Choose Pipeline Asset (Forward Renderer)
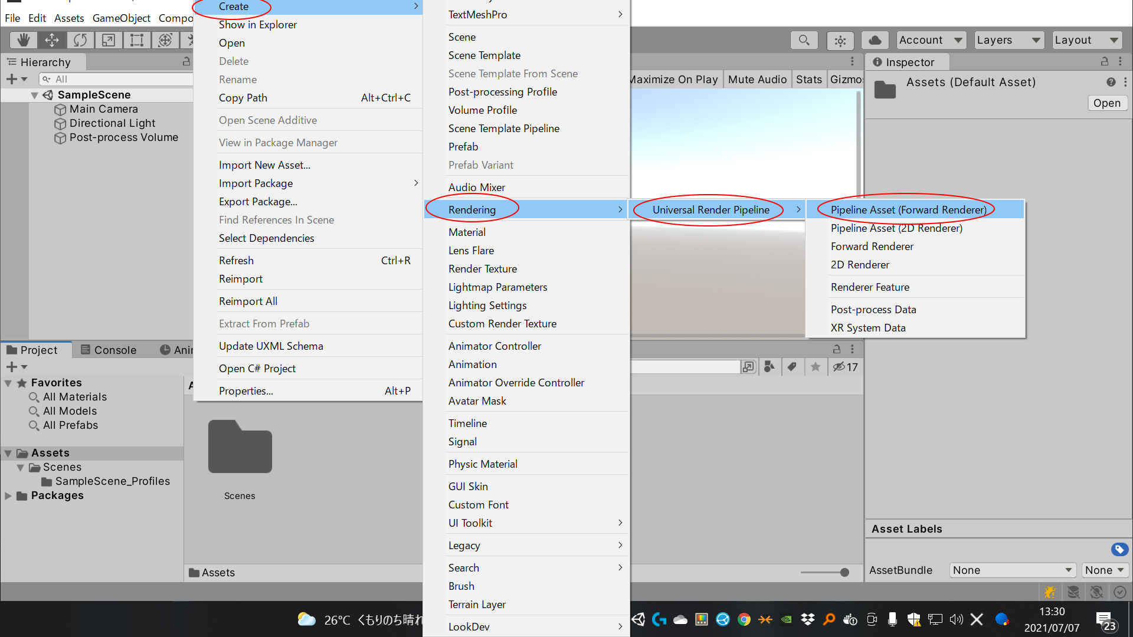1133x637 pixels. (x=908, y=210)
